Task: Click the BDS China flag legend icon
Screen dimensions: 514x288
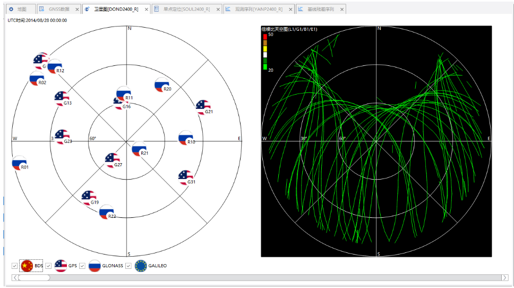Action: [27, 266]
